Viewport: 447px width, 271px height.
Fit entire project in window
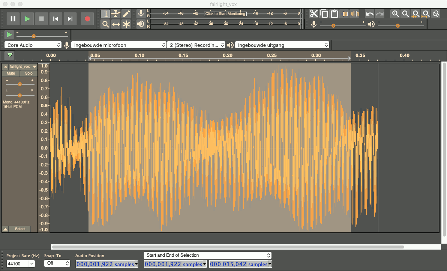click(426, 13)
